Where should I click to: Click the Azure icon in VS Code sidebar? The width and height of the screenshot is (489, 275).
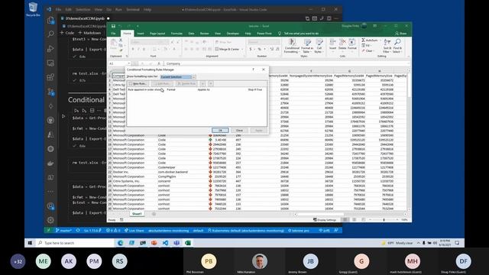point(50,134)
